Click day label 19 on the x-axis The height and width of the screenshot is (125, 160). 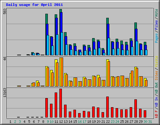click(94, 122)
